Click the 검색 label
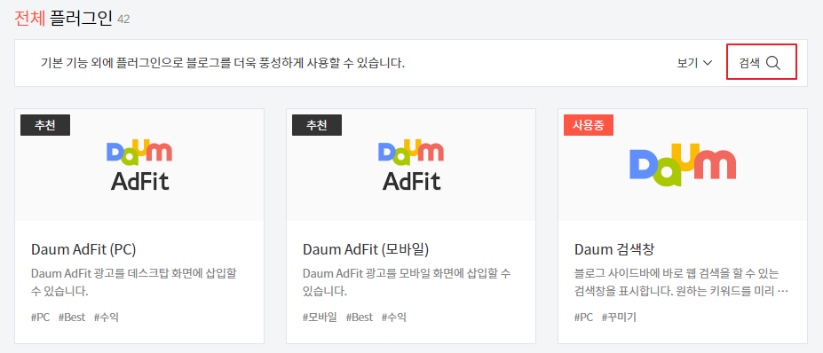 pyautogui.click(x=749, y=63)
